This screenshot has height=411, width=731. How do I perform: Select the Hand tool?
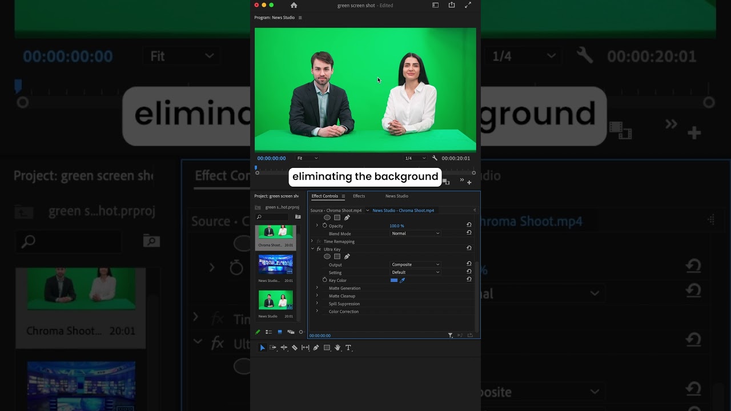[x=338, y=348]
